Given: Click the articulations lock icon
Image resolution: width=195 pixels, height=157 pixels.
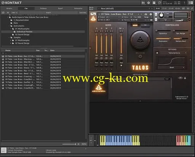Looking at the screenshot, I should [x=185, y=78].
